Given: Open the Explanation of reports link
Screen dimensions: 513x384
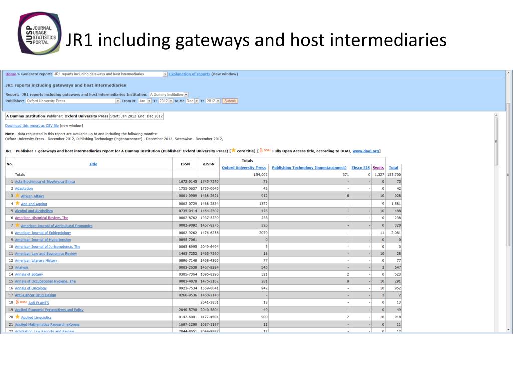Looking at the screenshot, I should [x=189, y=74].
